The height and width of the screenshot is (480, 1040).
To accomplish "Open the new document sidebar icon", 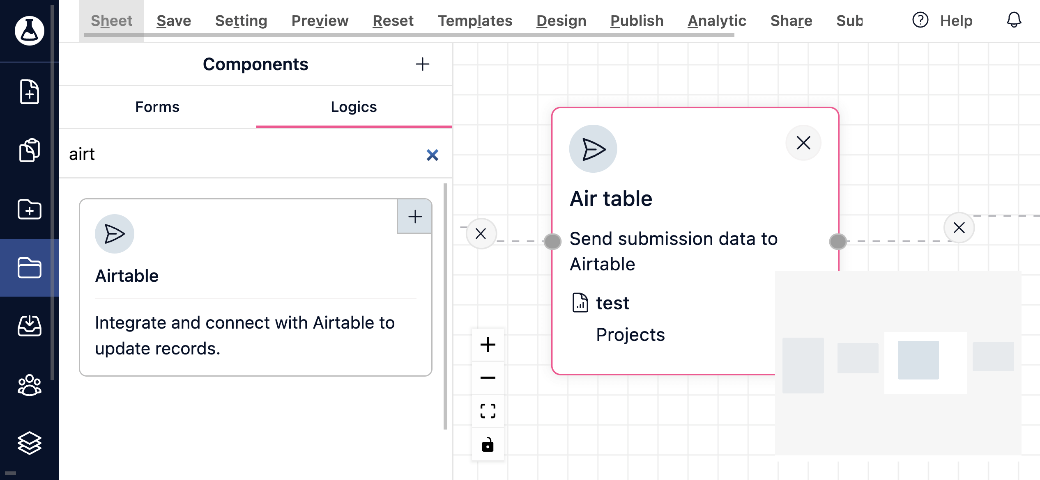I will click(29, 91).
